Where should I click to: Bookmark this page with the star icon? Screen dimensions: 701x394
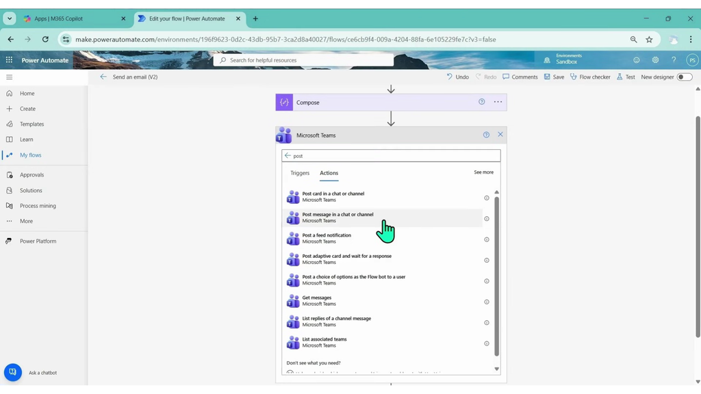(649, 39)
